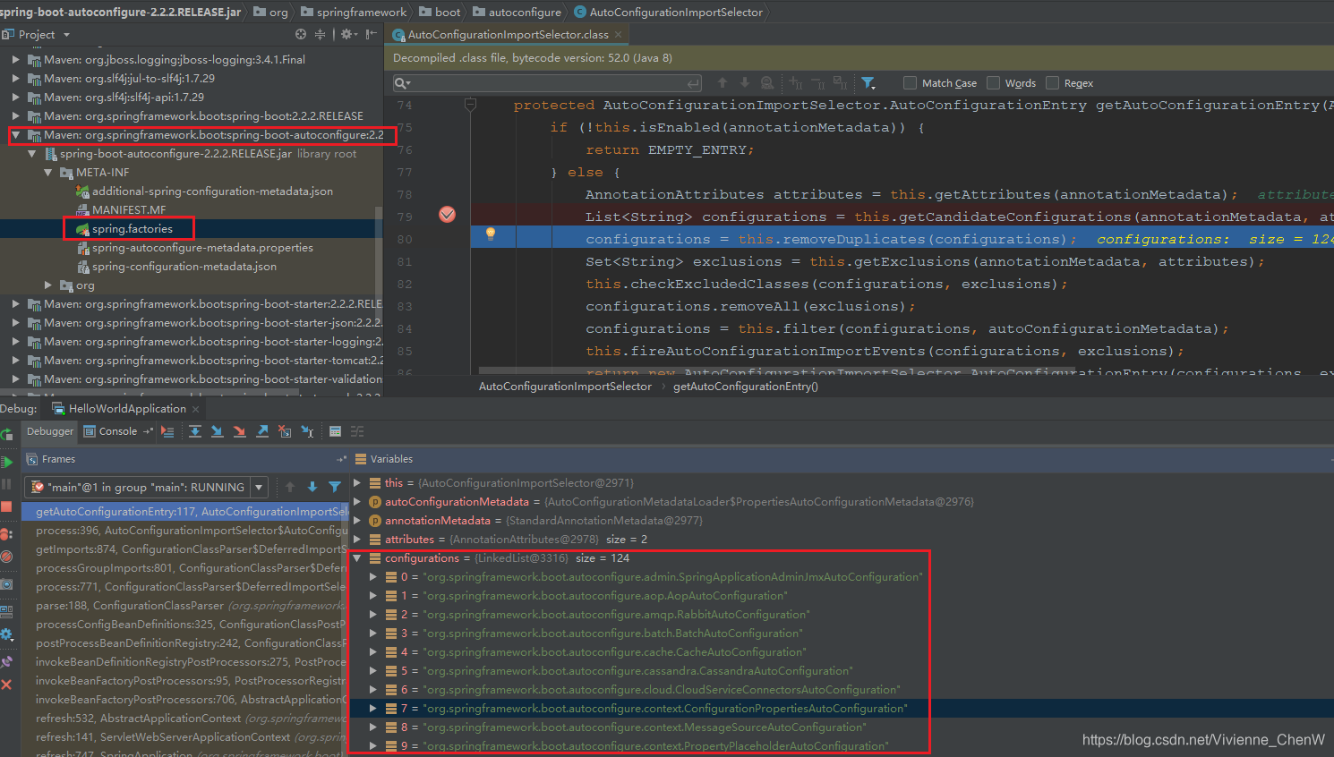
Task: Expand the org folder in project tree
Action: [48, 285]
